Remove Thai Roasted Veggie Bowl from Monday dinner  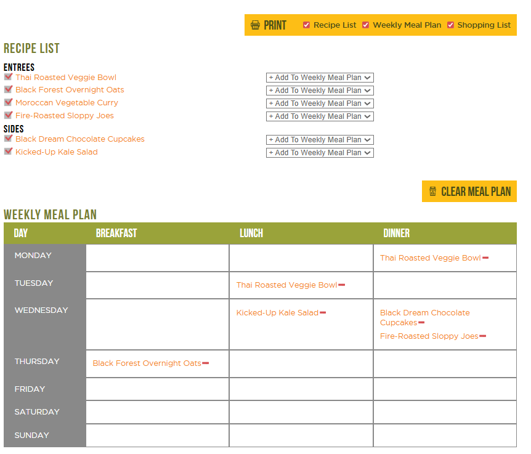pos(485,258)
